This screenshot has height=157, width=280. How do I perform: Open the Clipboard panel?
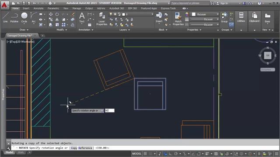[254, 17]
